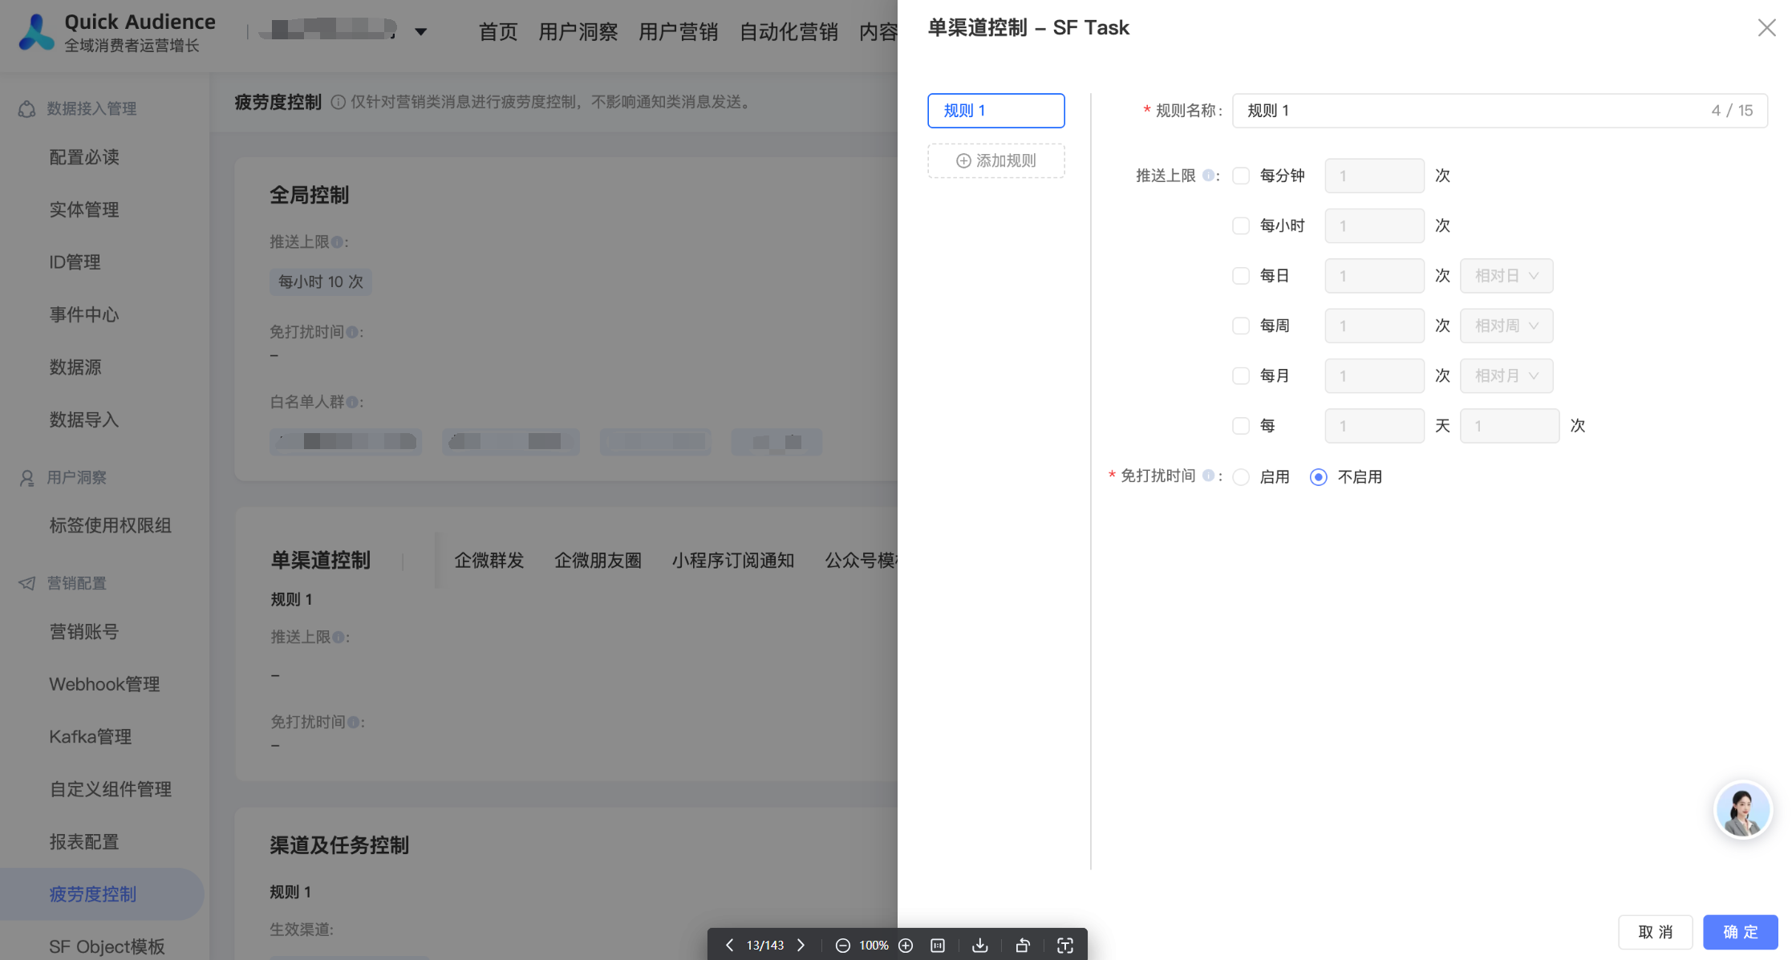Click the Quick Audience logo icon
The image size is (1792, 960).
[x=37, y=32]
